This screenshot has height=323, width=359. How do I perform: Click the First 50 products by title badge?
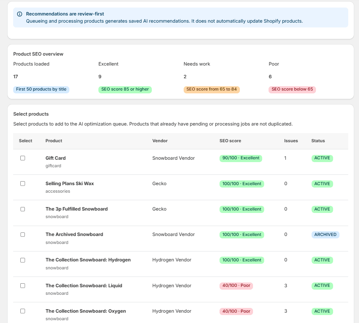click(x=41, y=89)
